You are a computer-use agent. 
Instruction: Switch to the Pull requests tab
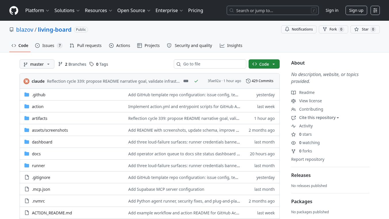[x=86, y=46]
